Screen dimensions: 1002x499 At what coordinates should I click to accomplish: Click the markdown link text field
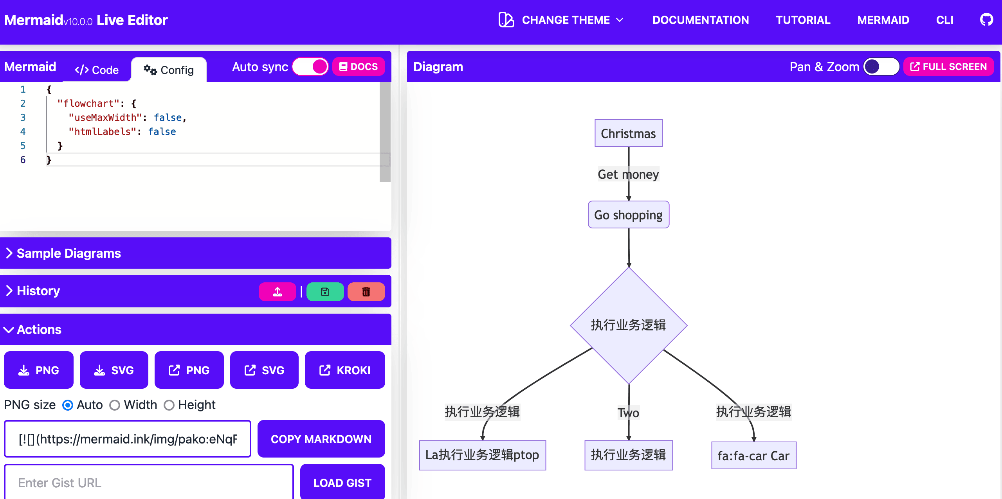pos(128,439)
